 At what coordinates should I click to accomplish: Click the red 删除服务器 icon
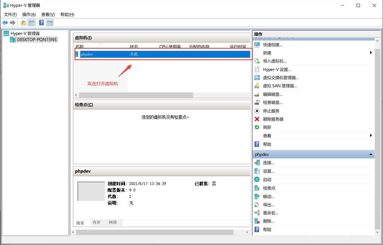pos(257,119)
